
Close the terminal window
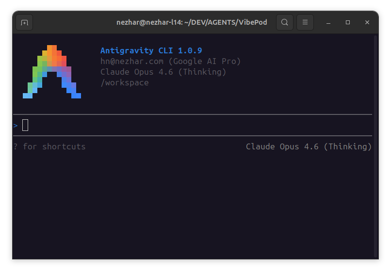coord(367,22)
